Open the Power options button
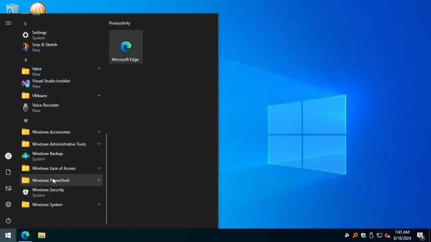This screenshot has height=242, width=431. click(8, 220)
